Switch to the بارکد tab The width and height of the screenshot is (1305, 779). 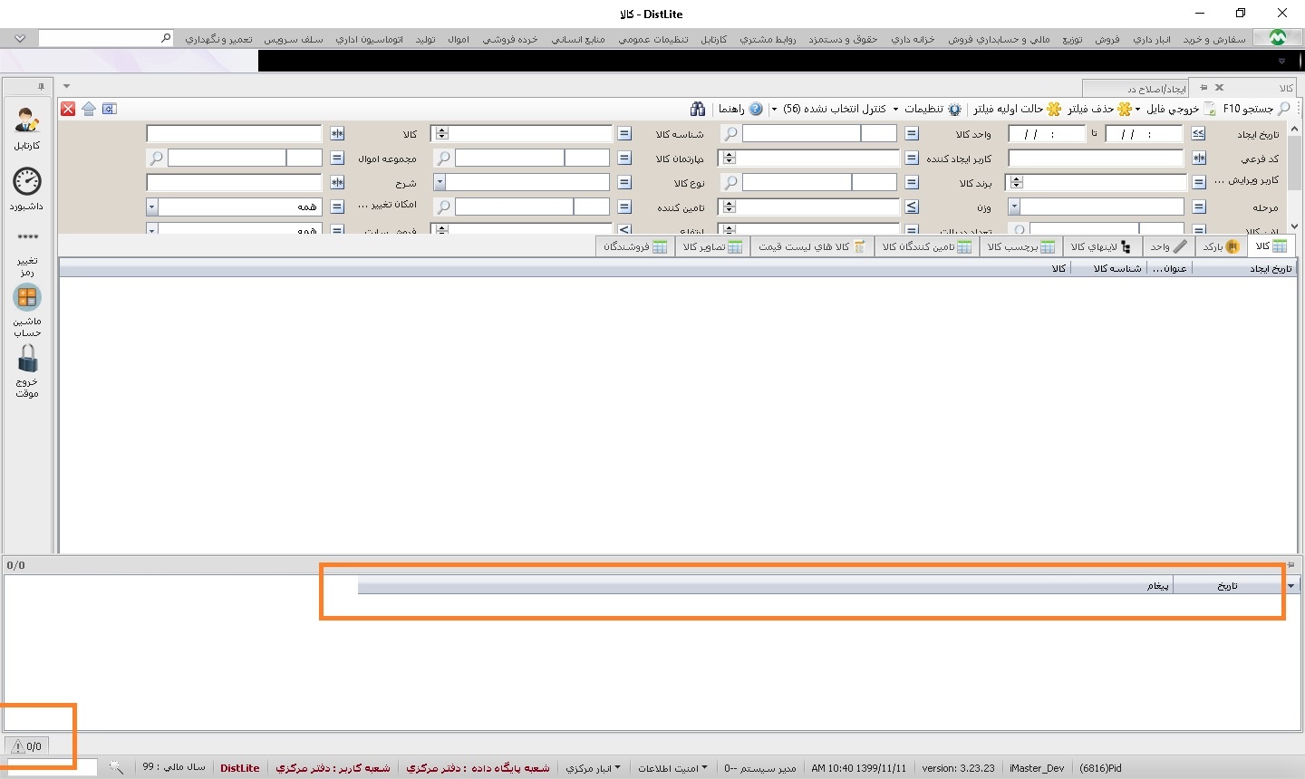point(1221,246)
